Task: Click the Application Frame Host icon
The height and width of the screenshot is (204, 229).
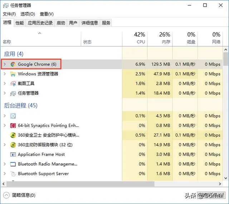Action: pyautogui.click(x=13, y=155)
